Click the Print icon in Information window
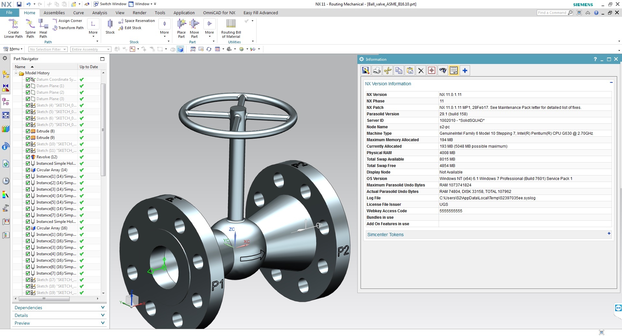 pos(377,70)
